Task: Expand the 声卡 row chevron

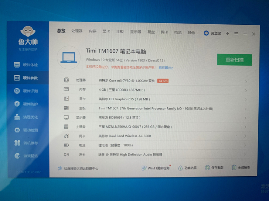Action: pos(245,154)
